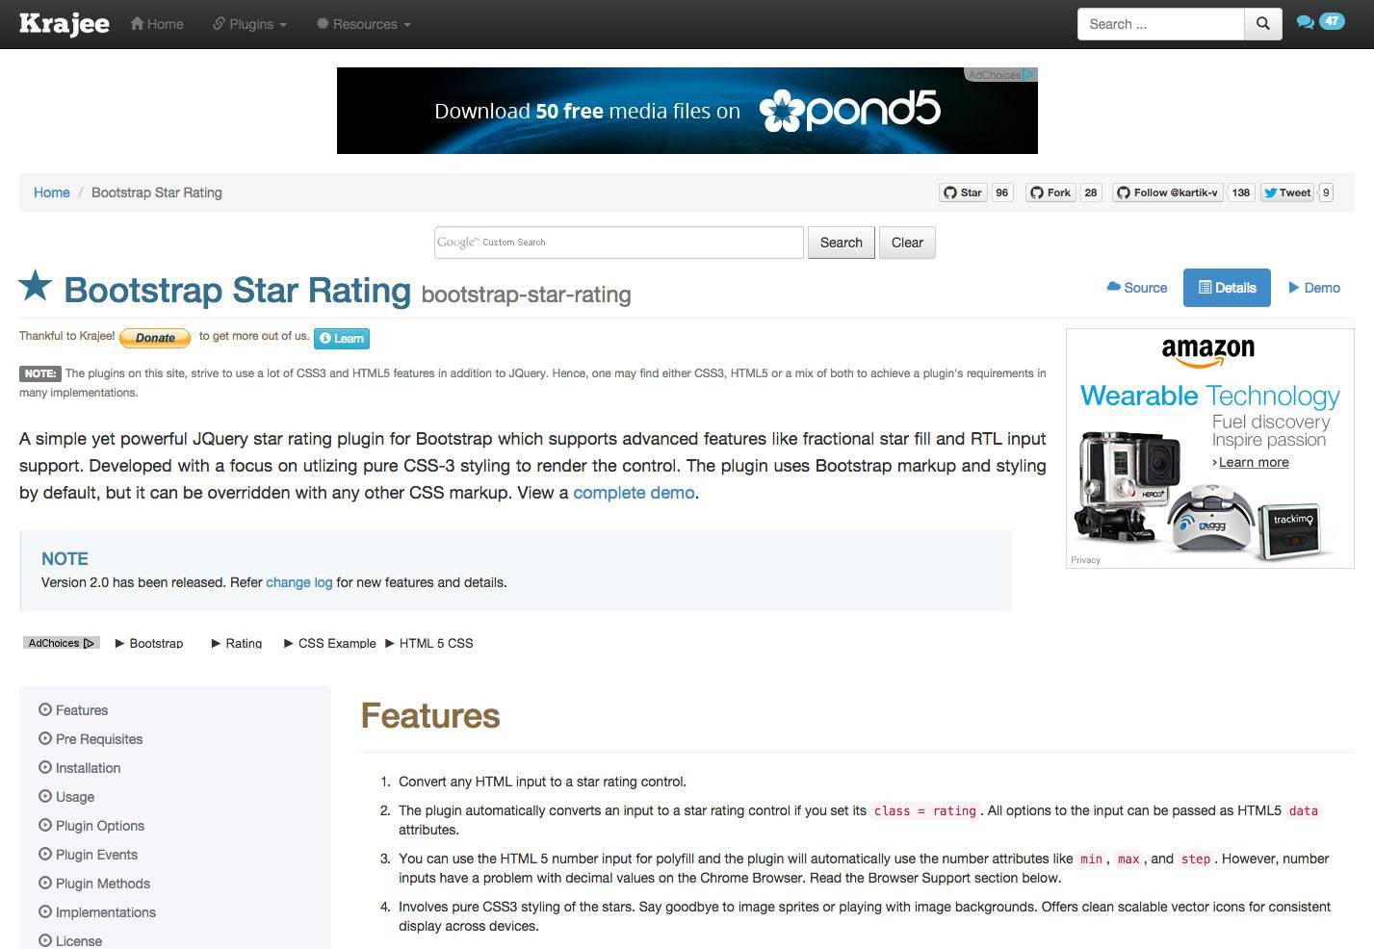Click the HTML 5 CSS ad link

436,643
